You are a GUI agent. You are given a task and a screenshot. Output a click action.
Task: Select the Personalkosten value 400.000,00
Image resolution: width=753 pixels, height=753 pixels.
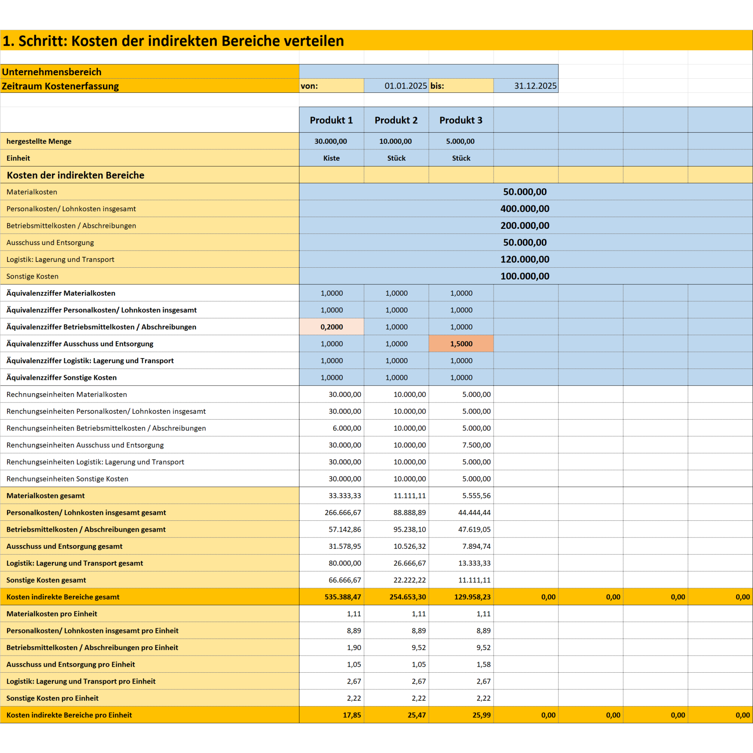(525, 208)
